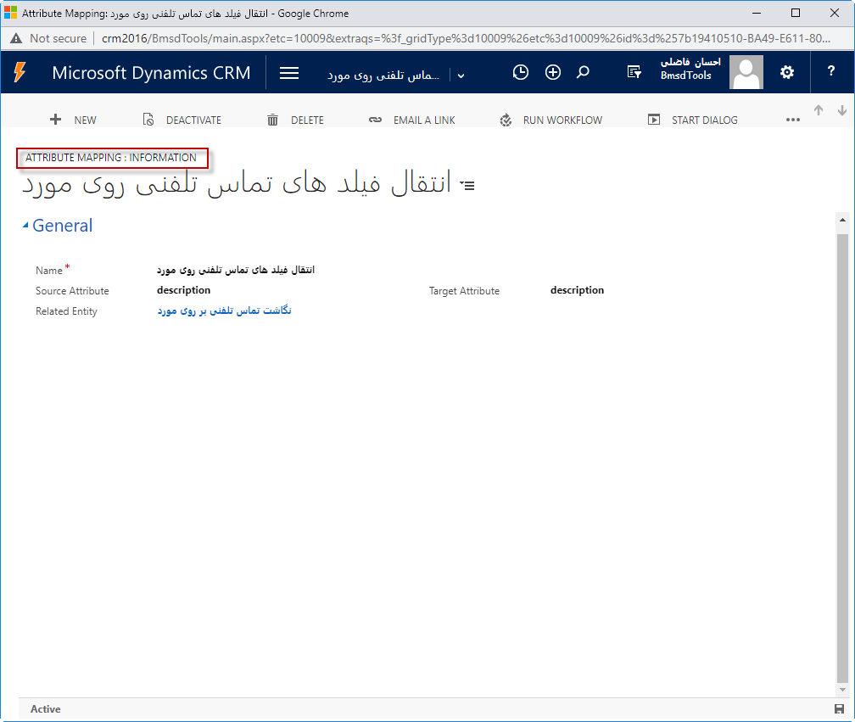Click the Source Attribute description field
855x722 pixels.
coord(184,290)
